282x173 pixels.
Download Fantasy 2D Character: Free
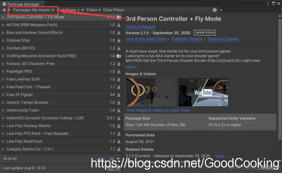point(119,64)
